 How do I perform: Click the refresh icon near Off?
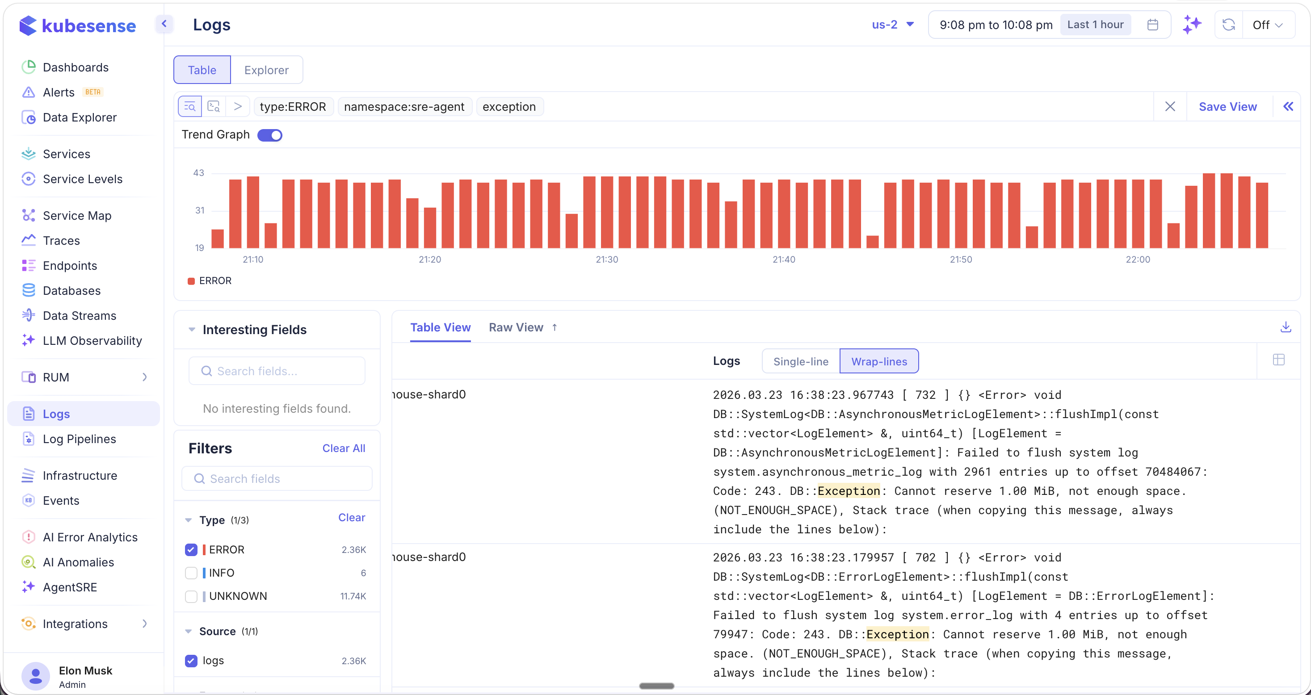[1228, 25]
